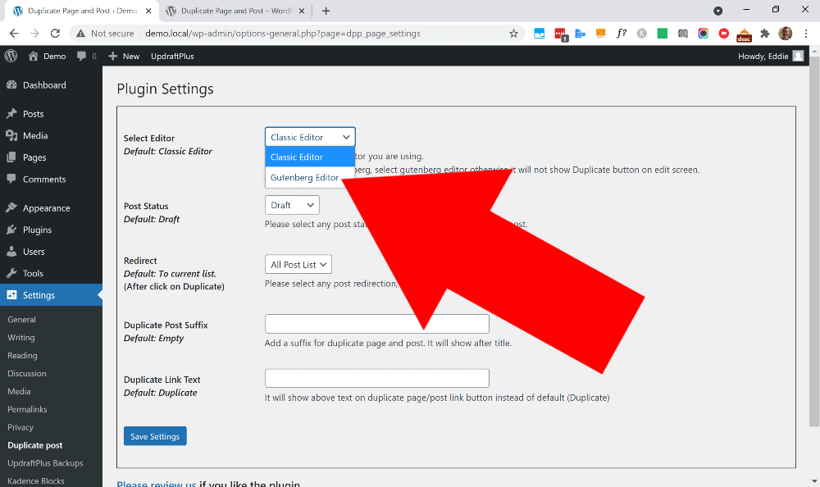Click the browser back arrow
Image resolution: width=820 pixels, height=487 pixels.
point(14,34)
